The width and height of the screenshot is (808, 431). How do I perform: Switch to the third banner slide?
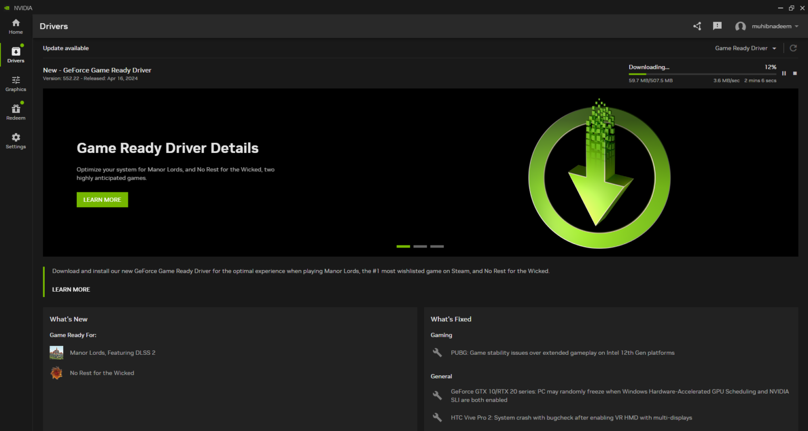coord(437,247)
